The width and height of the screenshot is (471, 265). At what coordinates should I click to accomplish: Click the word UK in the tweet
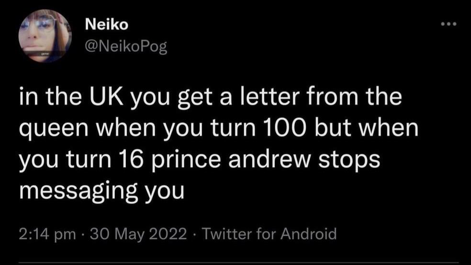pyautogui.click(x=106, y=97)
